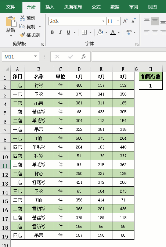Open clipboard group dialog launcher
This screenshot has width=166, height=247.
click(x=43, y=44)
